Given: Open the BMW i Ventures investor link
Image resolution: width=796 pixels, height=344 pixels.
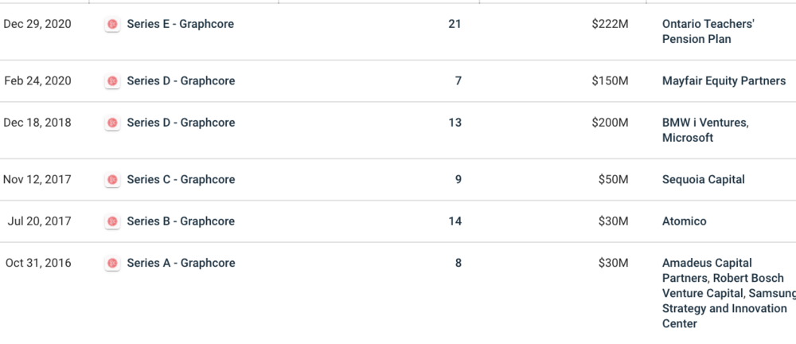Looking at the screenshot, I should click(x=704, y=123).
